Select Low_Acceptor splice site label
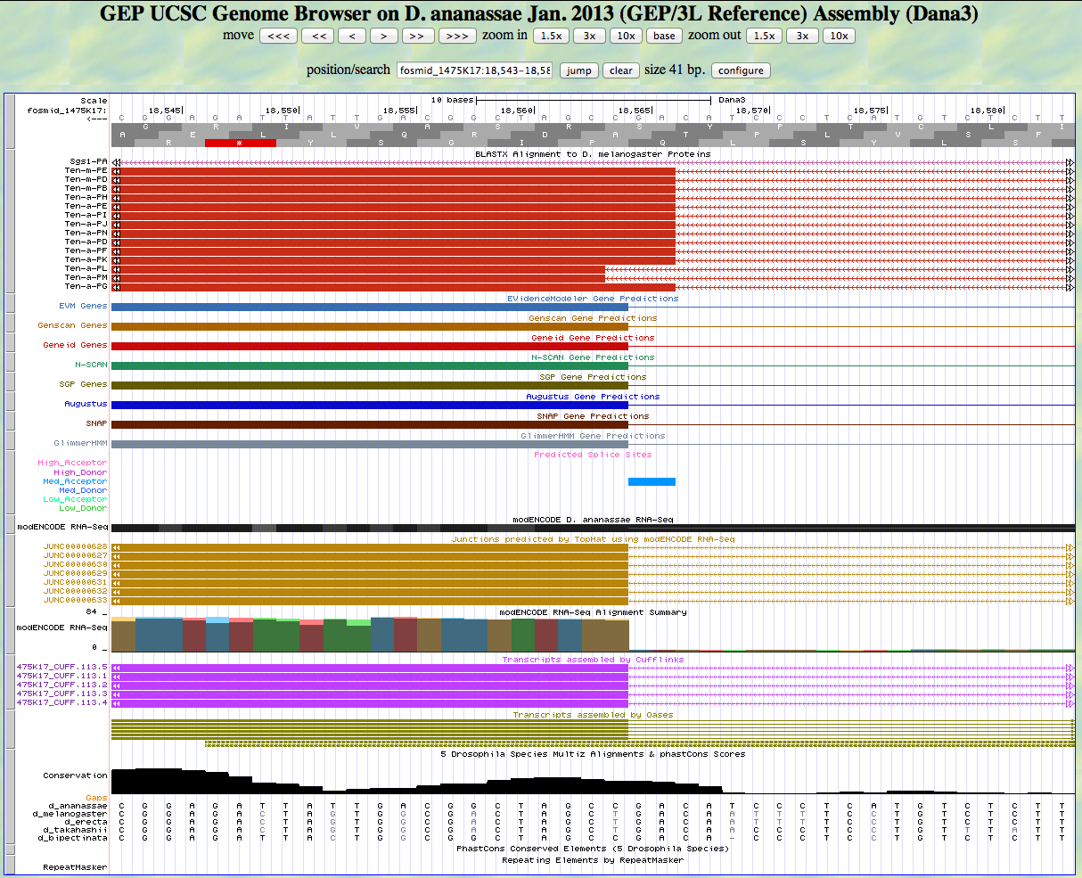1082x878 pixels. pyautogui.click(x=75, y=499)
